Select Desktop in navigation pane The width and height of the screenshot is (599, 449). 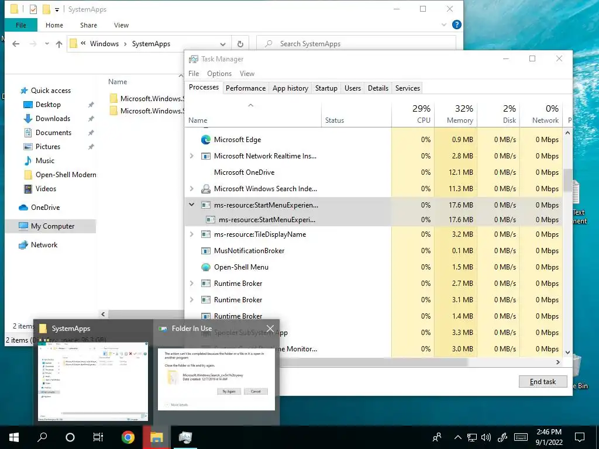coord(48,105)
